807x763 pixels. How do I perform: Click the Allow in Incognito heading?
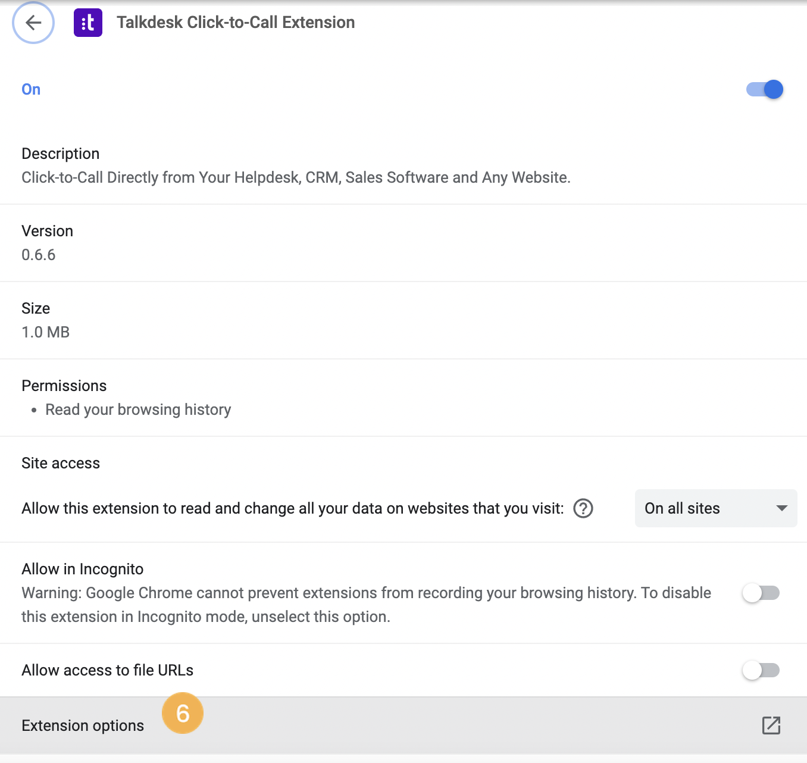tap(83, 569)
